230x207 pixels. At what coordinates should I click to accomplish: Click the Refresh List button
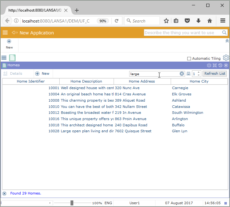[215, 73]
